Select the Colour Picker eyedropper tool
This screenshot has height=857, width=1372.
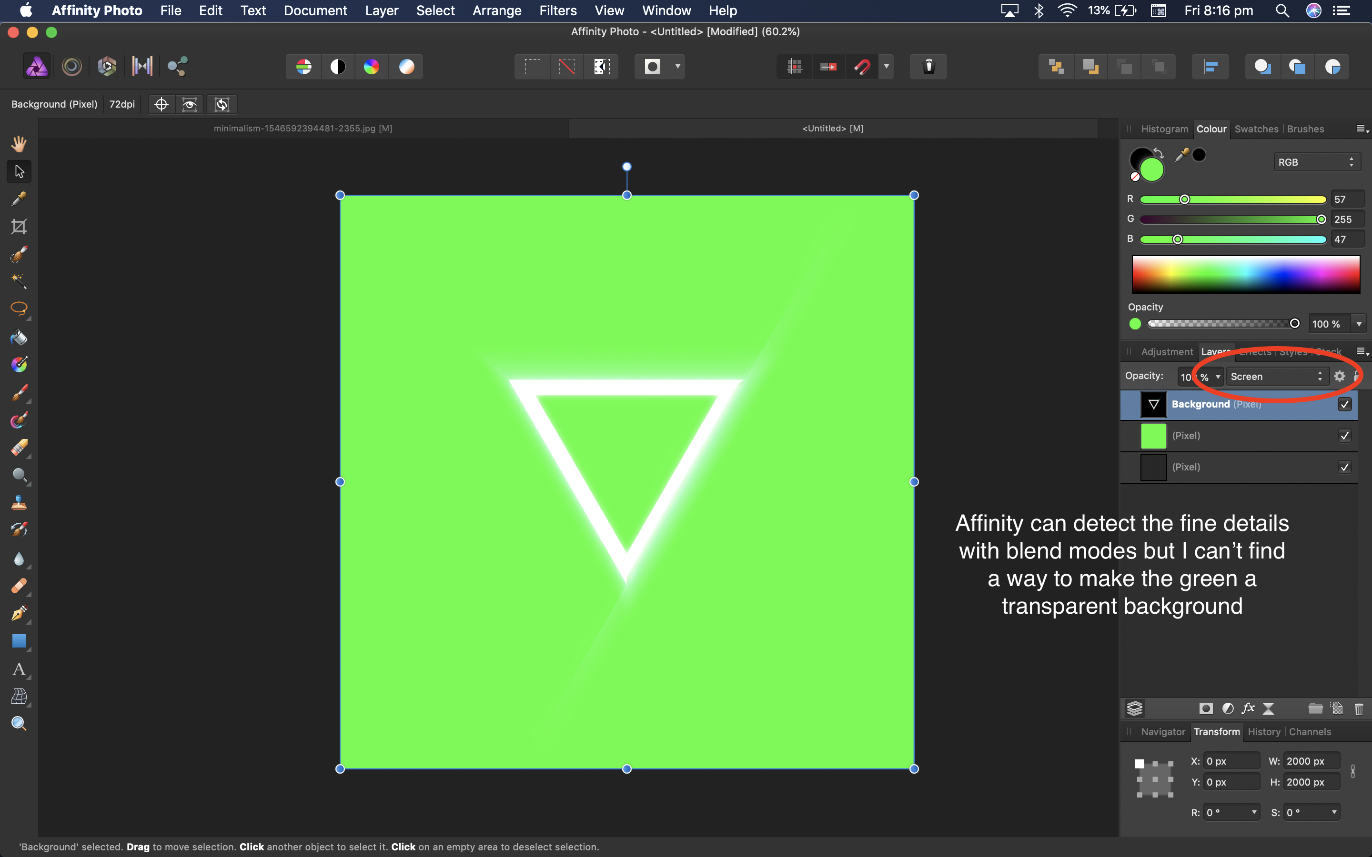[19, 199]
